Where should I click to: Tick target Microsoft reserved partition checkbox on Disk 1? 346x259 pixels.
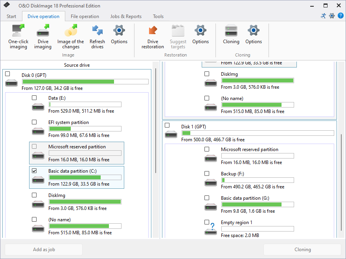pyautogui.click(x=207, y=149)
